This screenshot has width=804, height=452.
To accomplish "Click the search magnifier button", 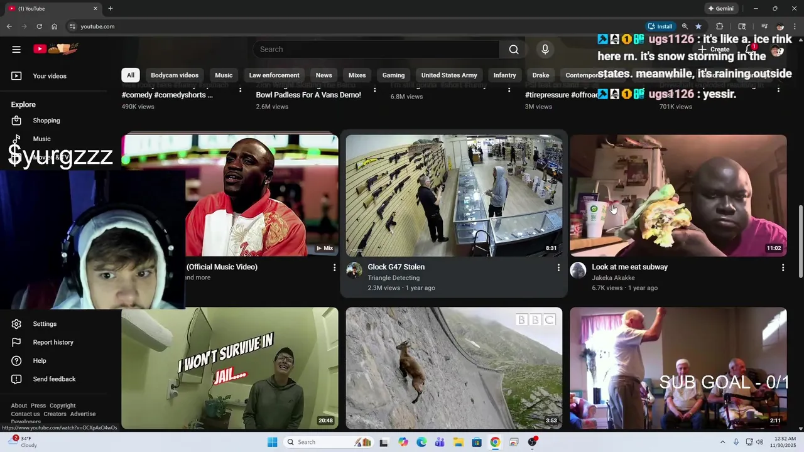I will coord(514,50).
